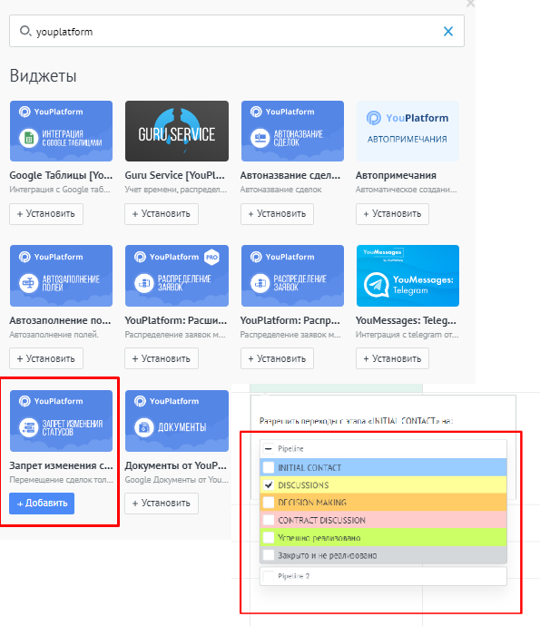Screen dimensions: 540x626
Task: Click the Google Sheets icon in first widget
Action: 29,138
